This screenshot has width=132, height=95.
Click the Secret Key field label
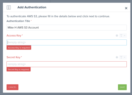(14, 57)
